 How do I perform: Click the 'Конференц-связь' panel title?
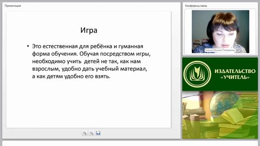[x=196, y=6]
